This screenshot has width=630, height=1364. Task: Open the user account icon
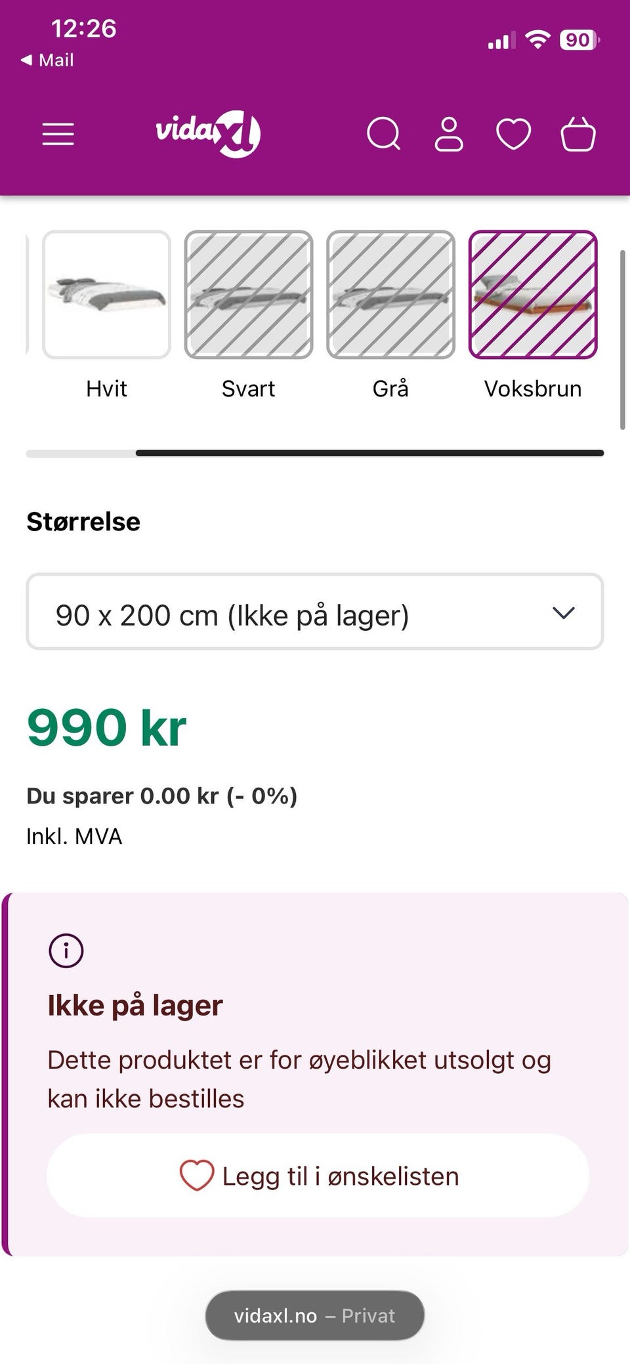pos(449,134)
